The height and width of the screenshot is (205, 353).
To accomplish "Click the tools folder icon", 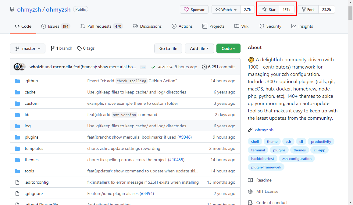I will [17, 171].
